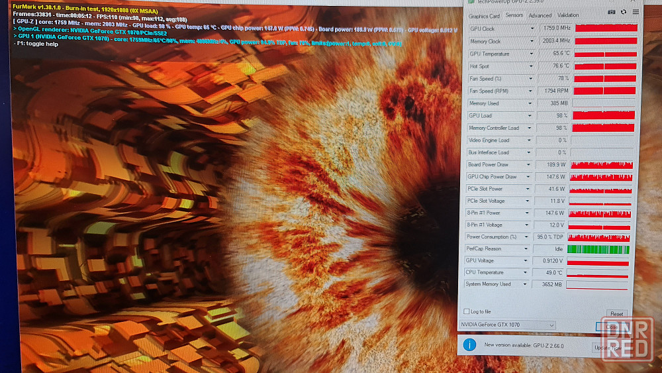Open the Fan Speed (%) dropdown arrow

pos(530,79)
